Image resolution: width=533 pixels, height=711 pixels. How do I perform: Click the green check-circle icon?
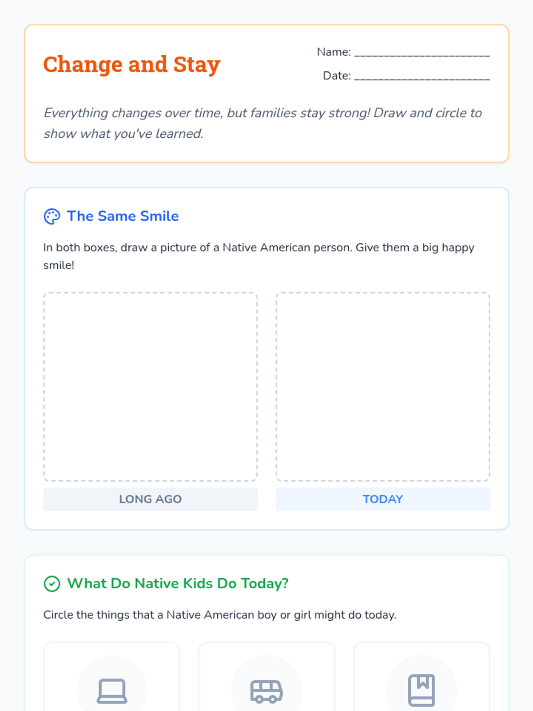pyautogui.click(x=52, y=583)
